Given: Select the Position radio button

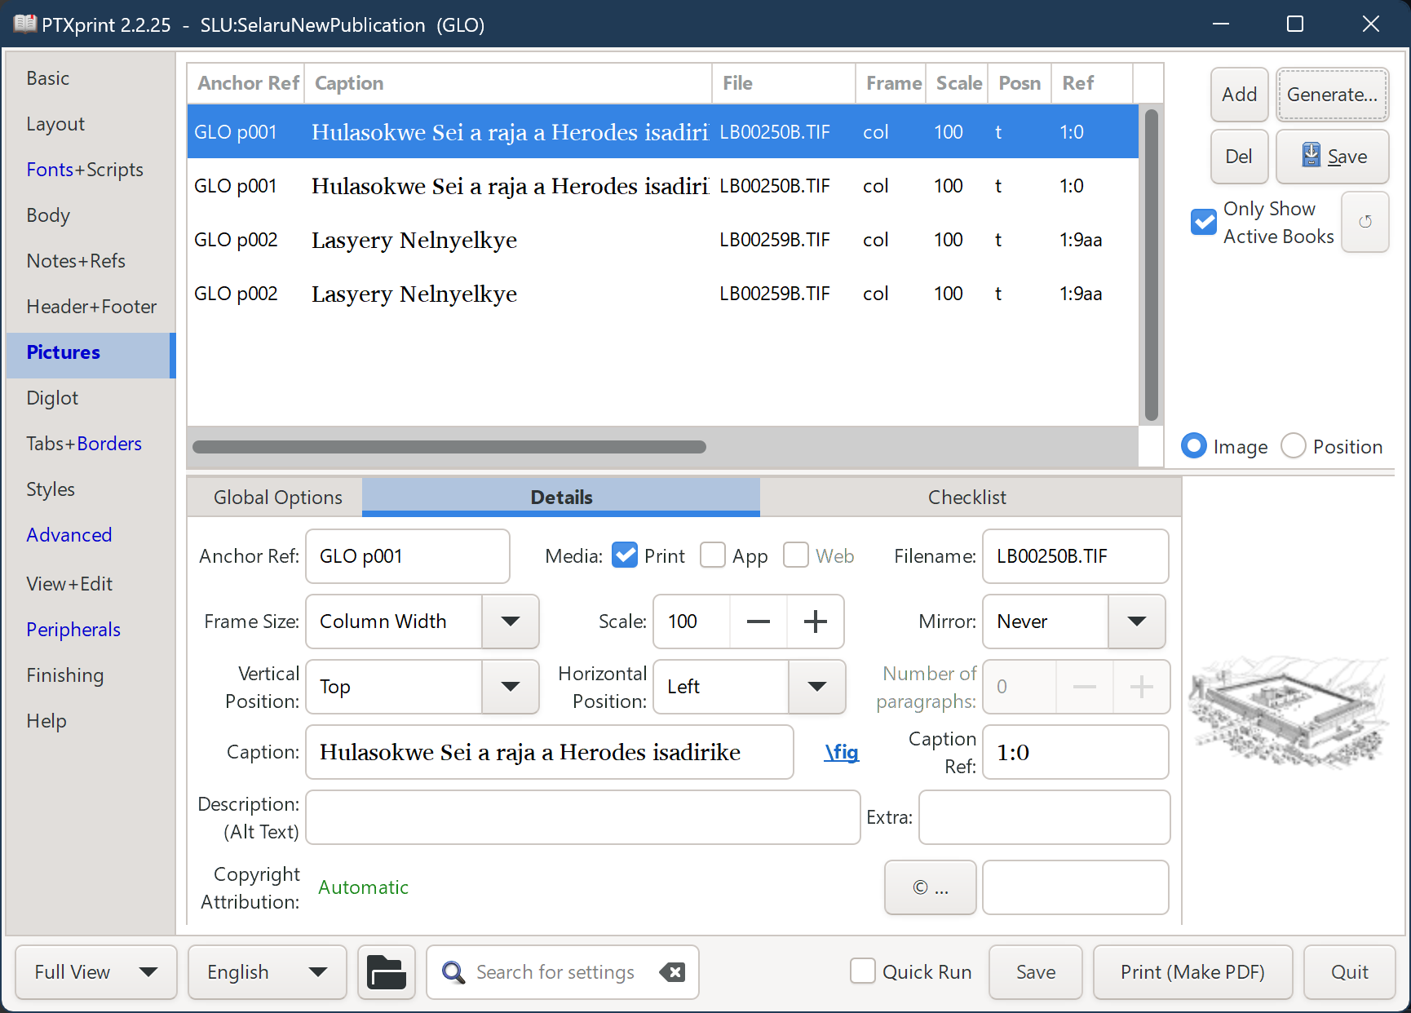Looking at the screenshot, I should (x=1294, y=445).
